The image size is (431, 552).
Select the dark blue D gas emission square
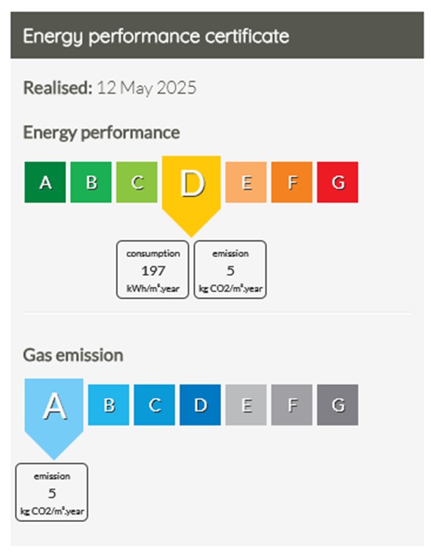pyautogui.click(x=200, y=405)
